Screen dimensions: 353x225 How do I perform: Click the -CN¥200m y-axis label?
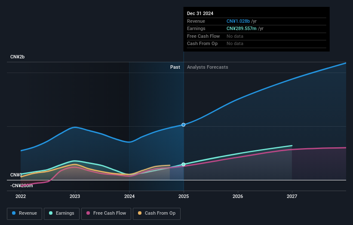[x=21, y=185]
